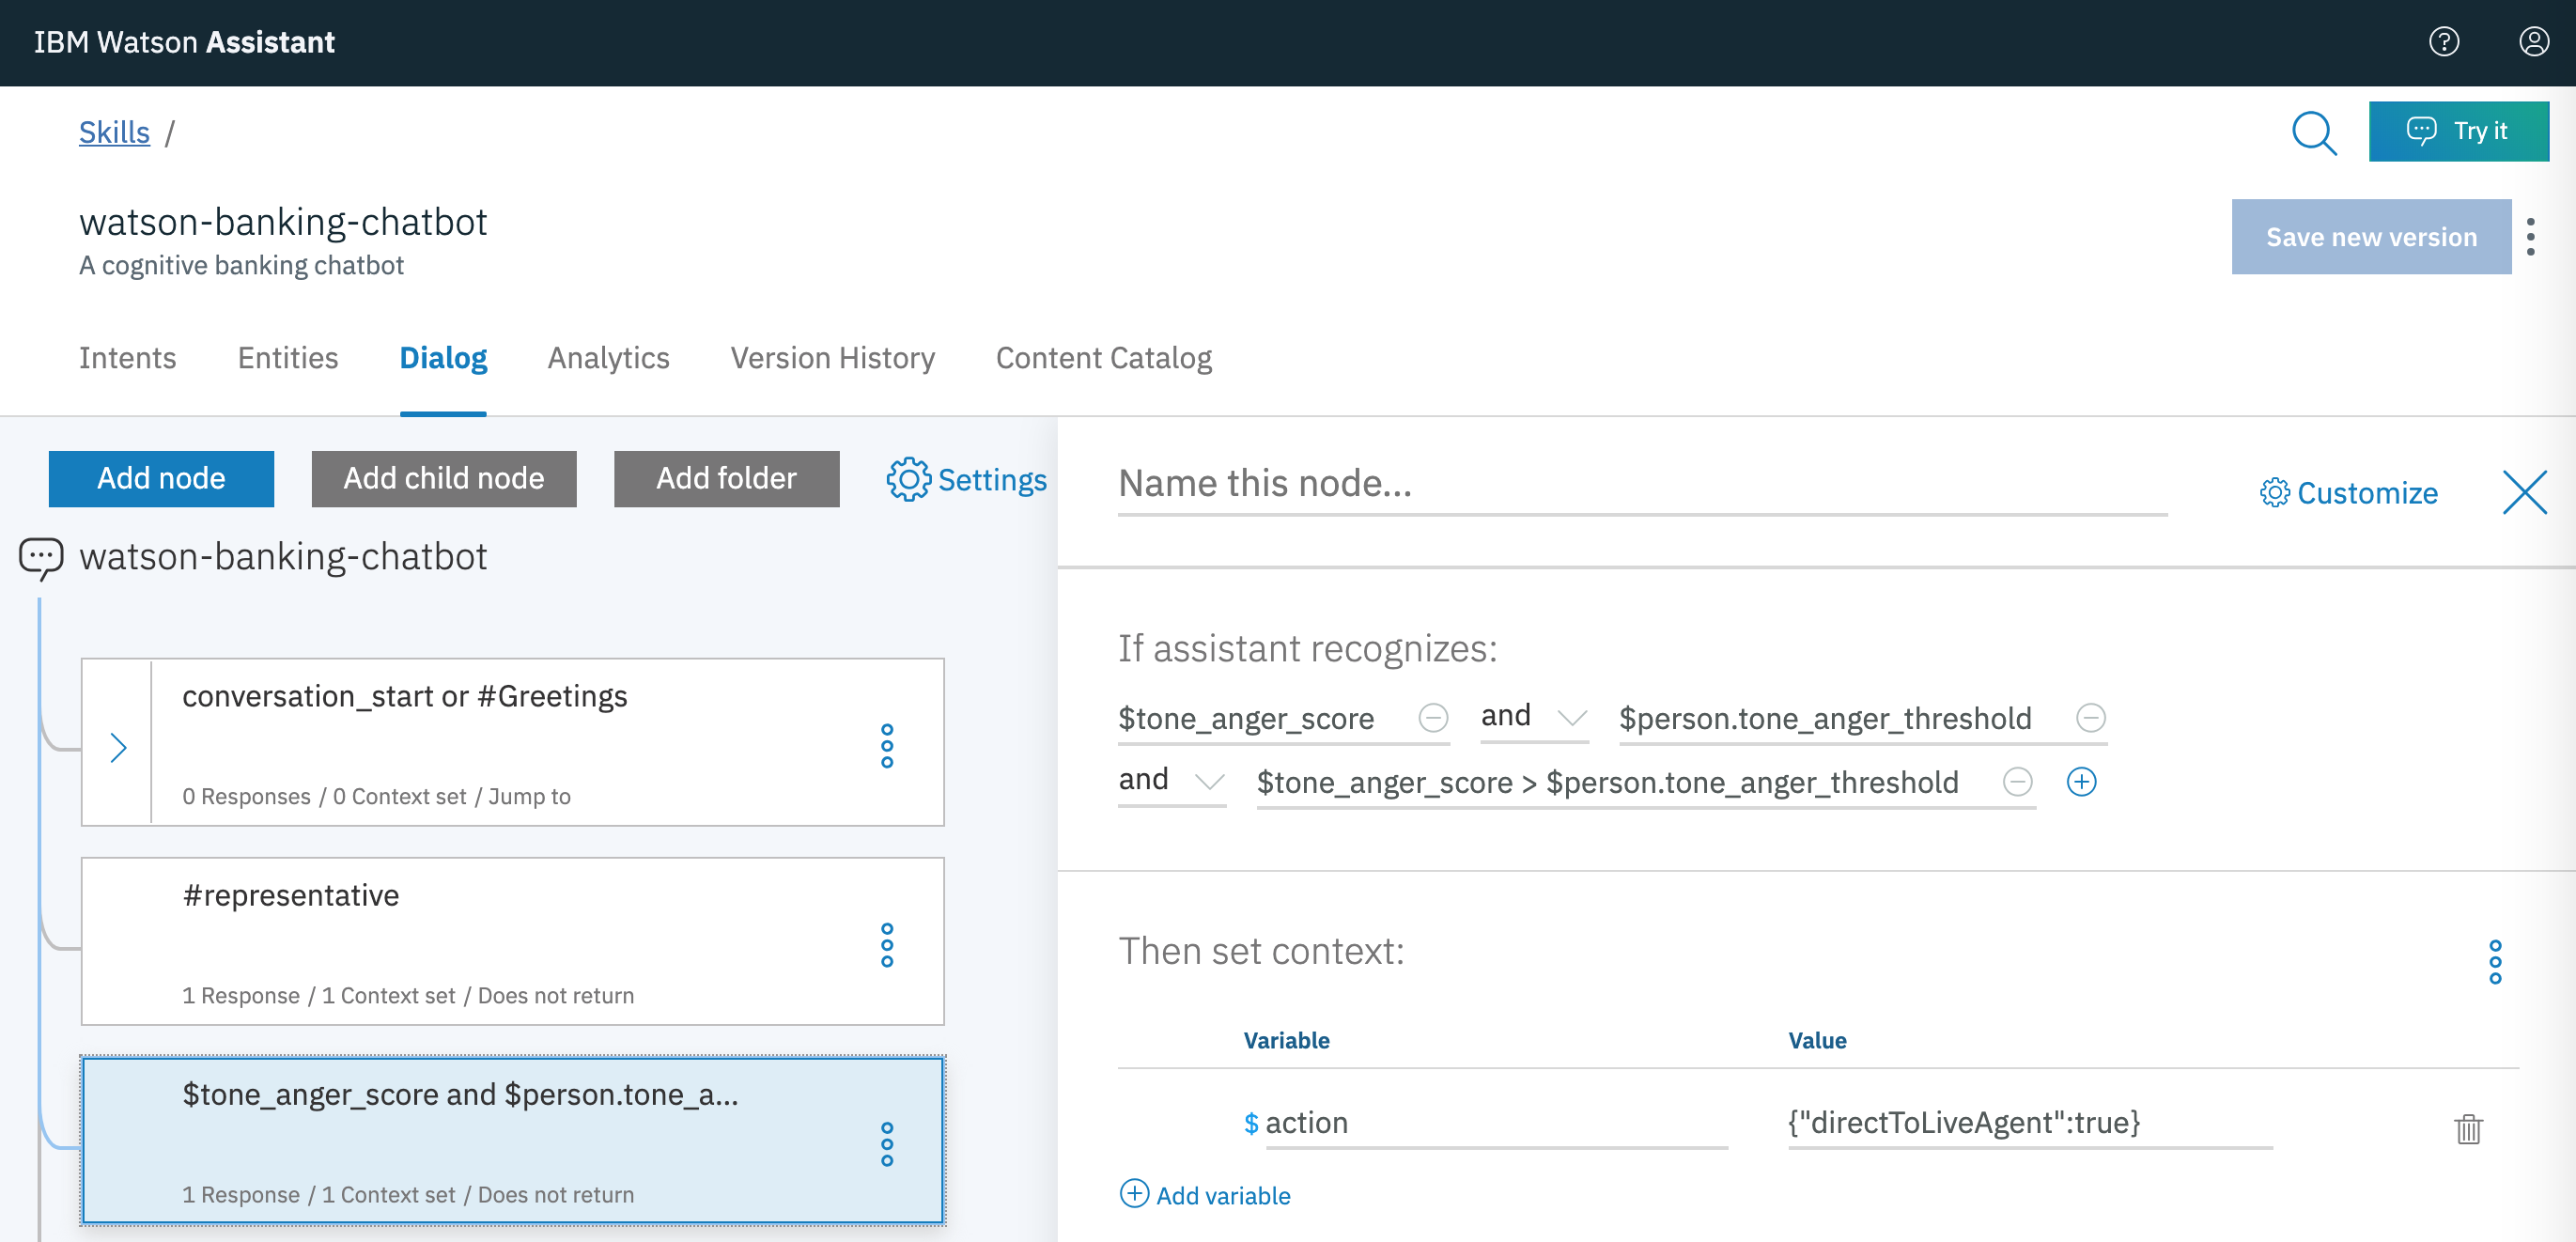This screenshot has height=1242, width=2576.
Task: Click the Add node button
Action: tap(161, 478)
